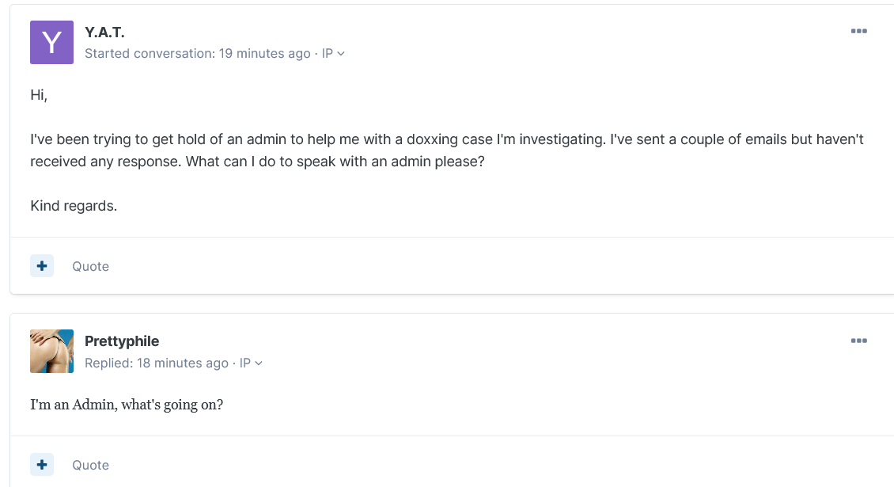Quote Y.A.T.'s opening message
The height and width of the screenshot is (487, 894).
[90, 266]
